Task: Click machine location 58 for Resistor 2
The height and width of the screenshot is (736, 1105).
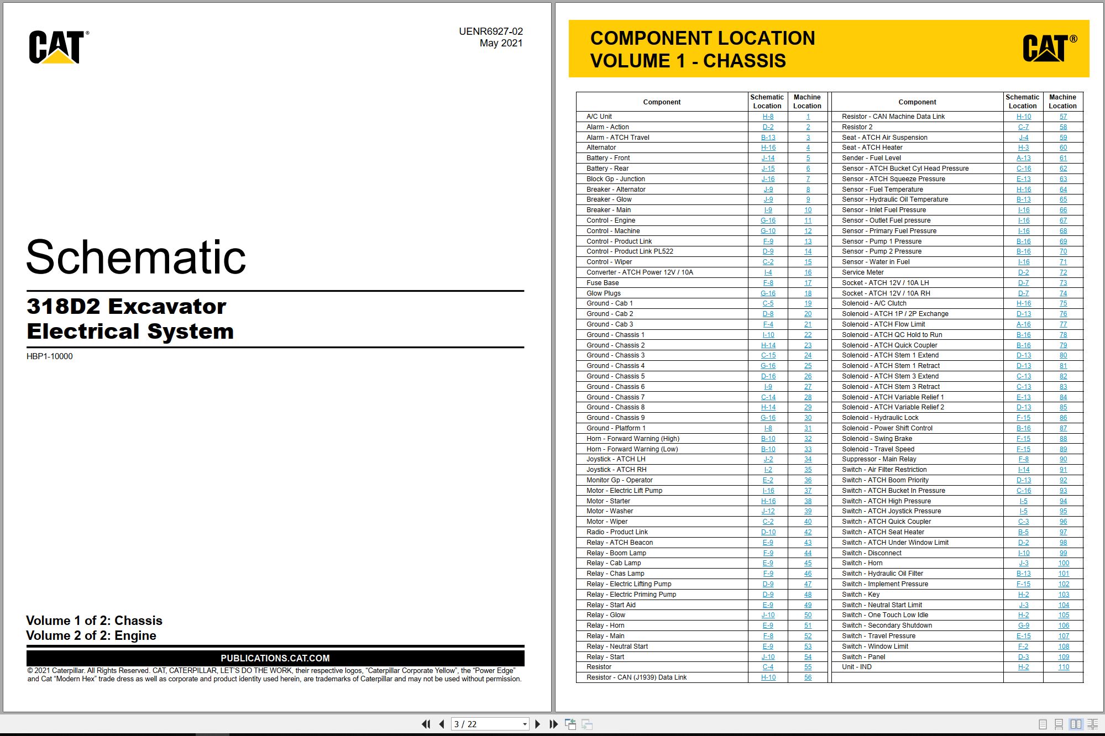Action: pos(1063,127)
